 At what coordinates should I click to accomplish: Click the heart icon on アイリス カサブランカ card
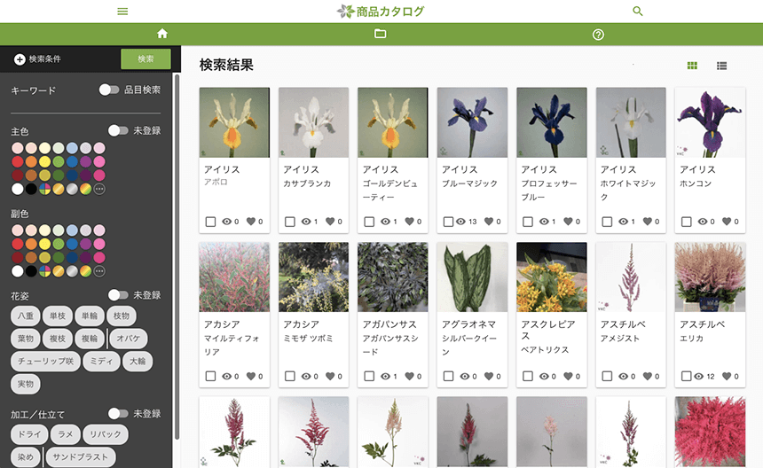(330, 222)
